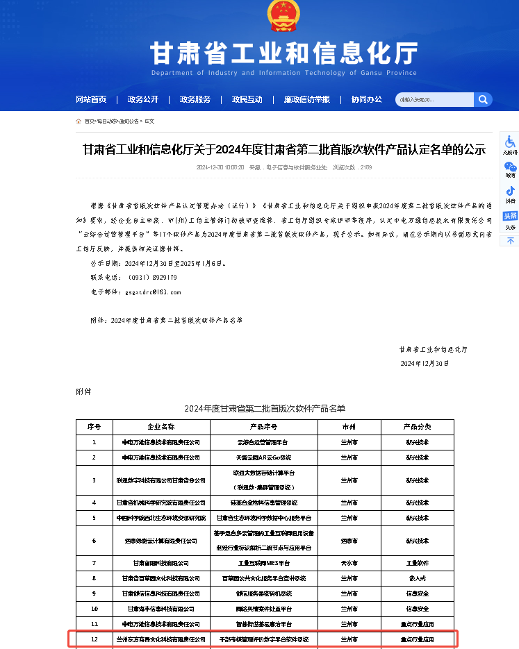Open the 廉政信访举报 menu item
519x649 pixels.
pos(307,99)
